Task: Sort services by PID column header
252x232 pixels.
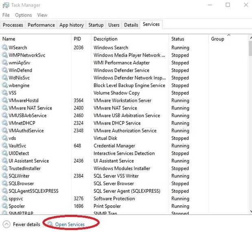Action: [x=78, y=39]
